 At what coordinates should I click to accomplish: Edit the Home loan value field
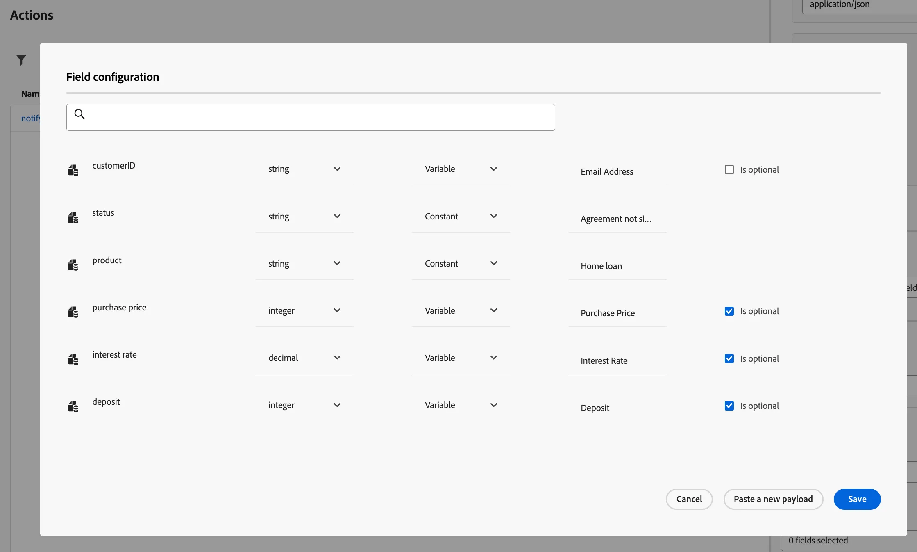(617, 266)
